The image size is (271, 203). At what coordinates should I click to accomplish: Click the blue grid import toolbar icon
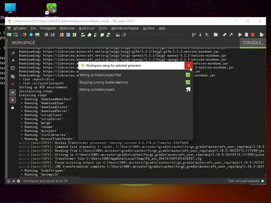click(x=68, y=35)
